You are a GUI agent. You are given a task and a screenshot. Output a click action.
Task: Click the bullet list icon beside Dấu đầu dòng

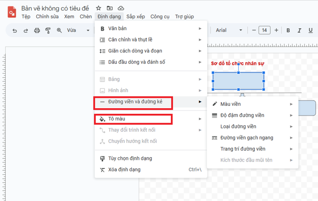point(103,62)
